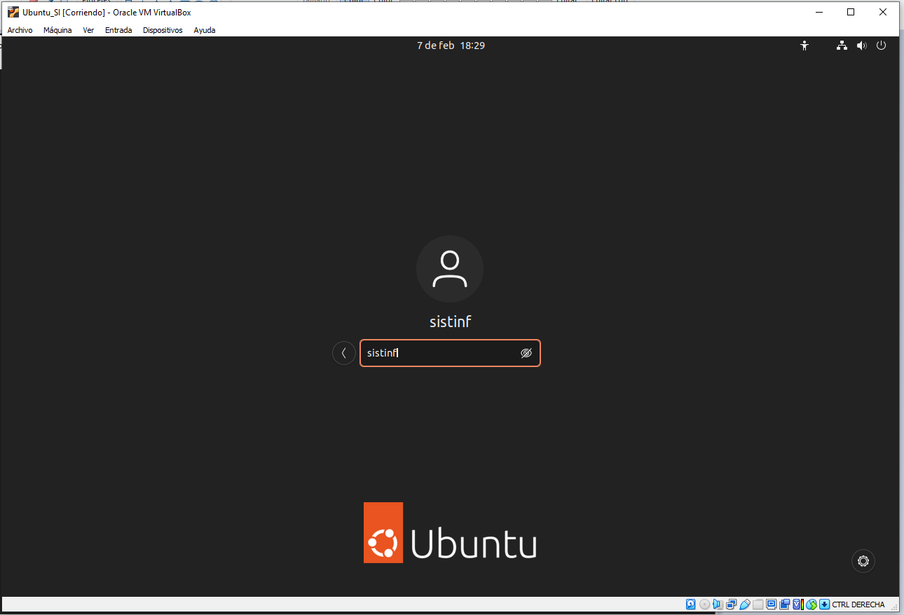
Task: Click the wired network status icon
Action: pos(842,46)
